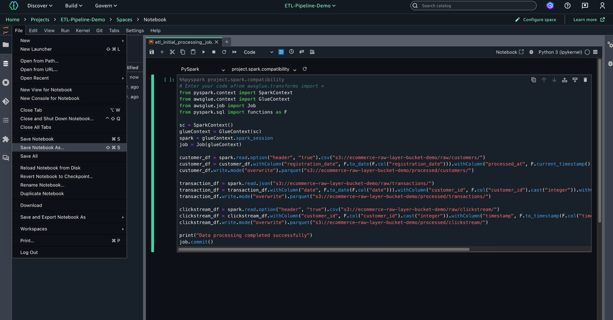This screenshot has height=320, width=613.
Task: Enable the debugger with the bug icon
Action: click(x=531, y=52)
